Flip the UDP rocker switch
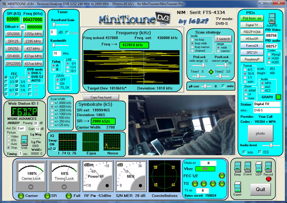Screen dimensions: 287x203 259,167
